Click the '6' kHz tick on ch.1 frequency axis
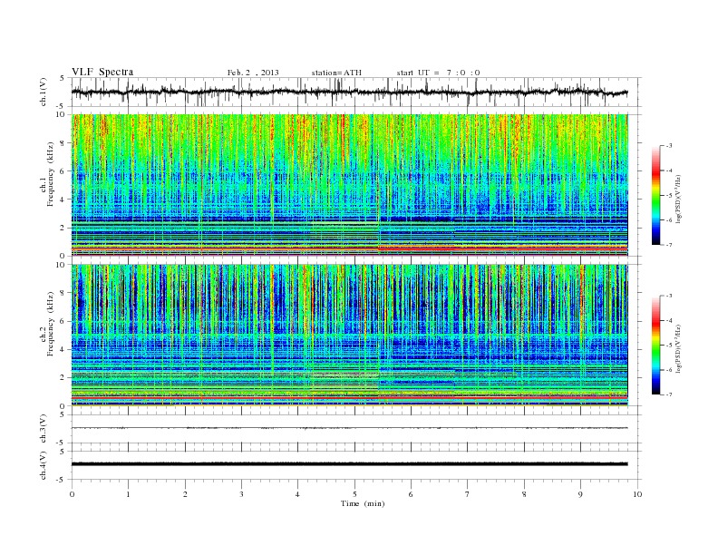This screenshot has height=555, width=718. 63,171
